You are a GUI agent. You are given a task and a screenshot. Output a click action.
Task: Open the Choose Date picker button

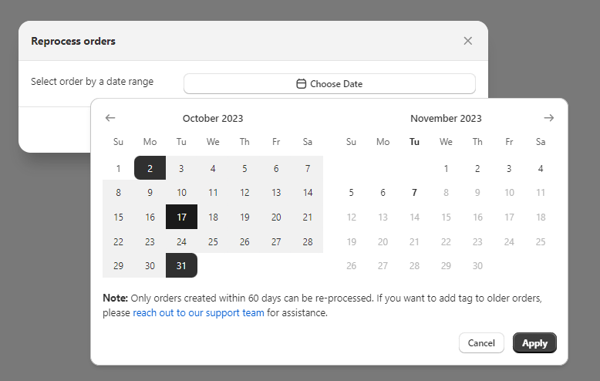pyautogui.click(x=329, y=83)
